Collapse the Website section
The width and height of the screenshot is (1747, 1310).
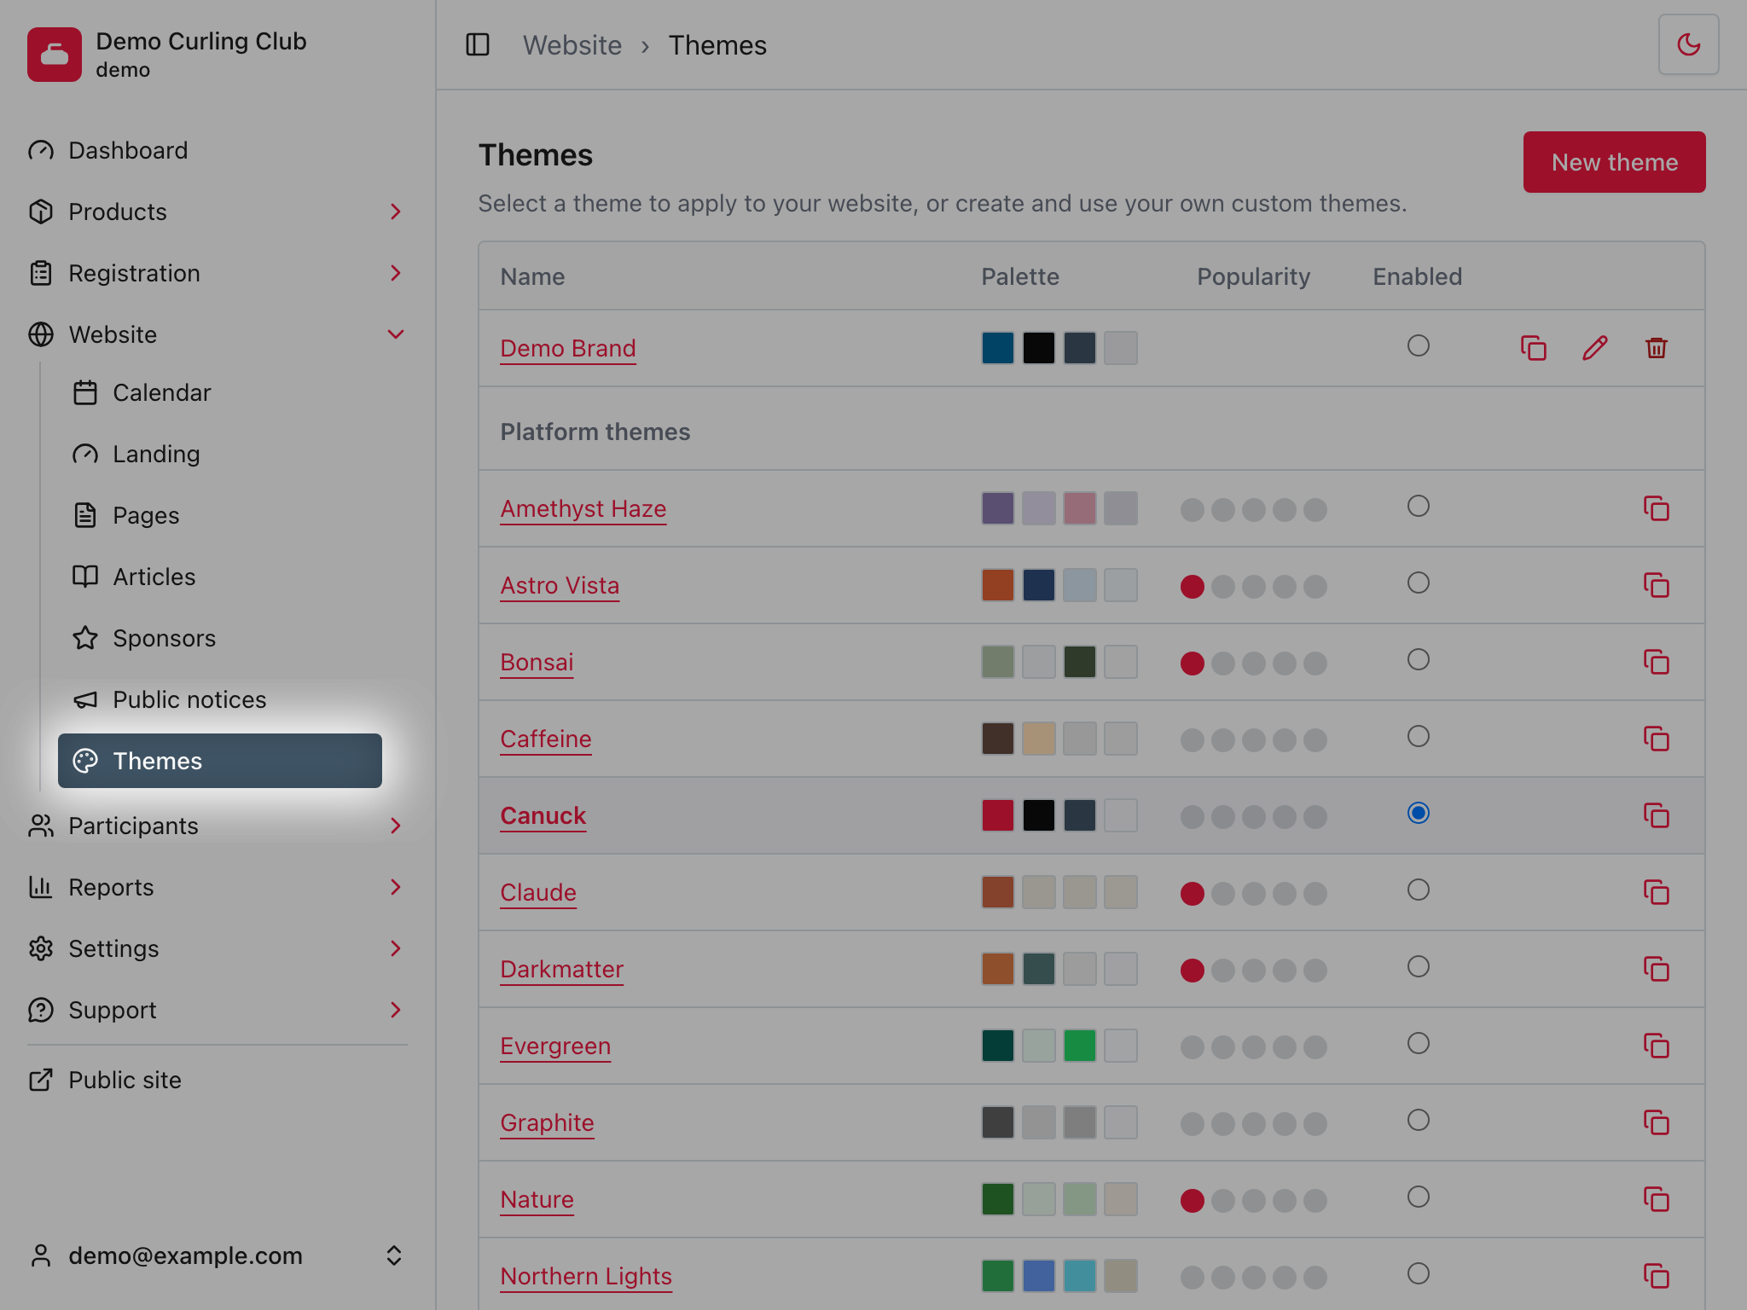click(218, 334)
